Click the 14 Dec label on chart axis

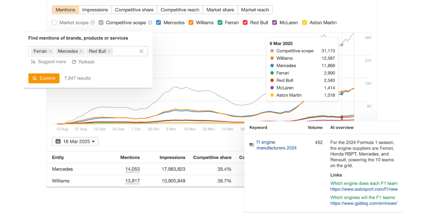click(228, 129)
